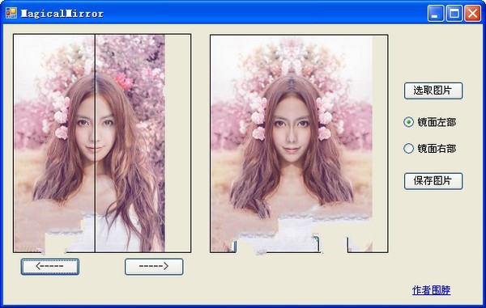The height and width of the screenshot is (308, 486).
Task: Click the MagicalMirror title text
Action: click(62, 14)
